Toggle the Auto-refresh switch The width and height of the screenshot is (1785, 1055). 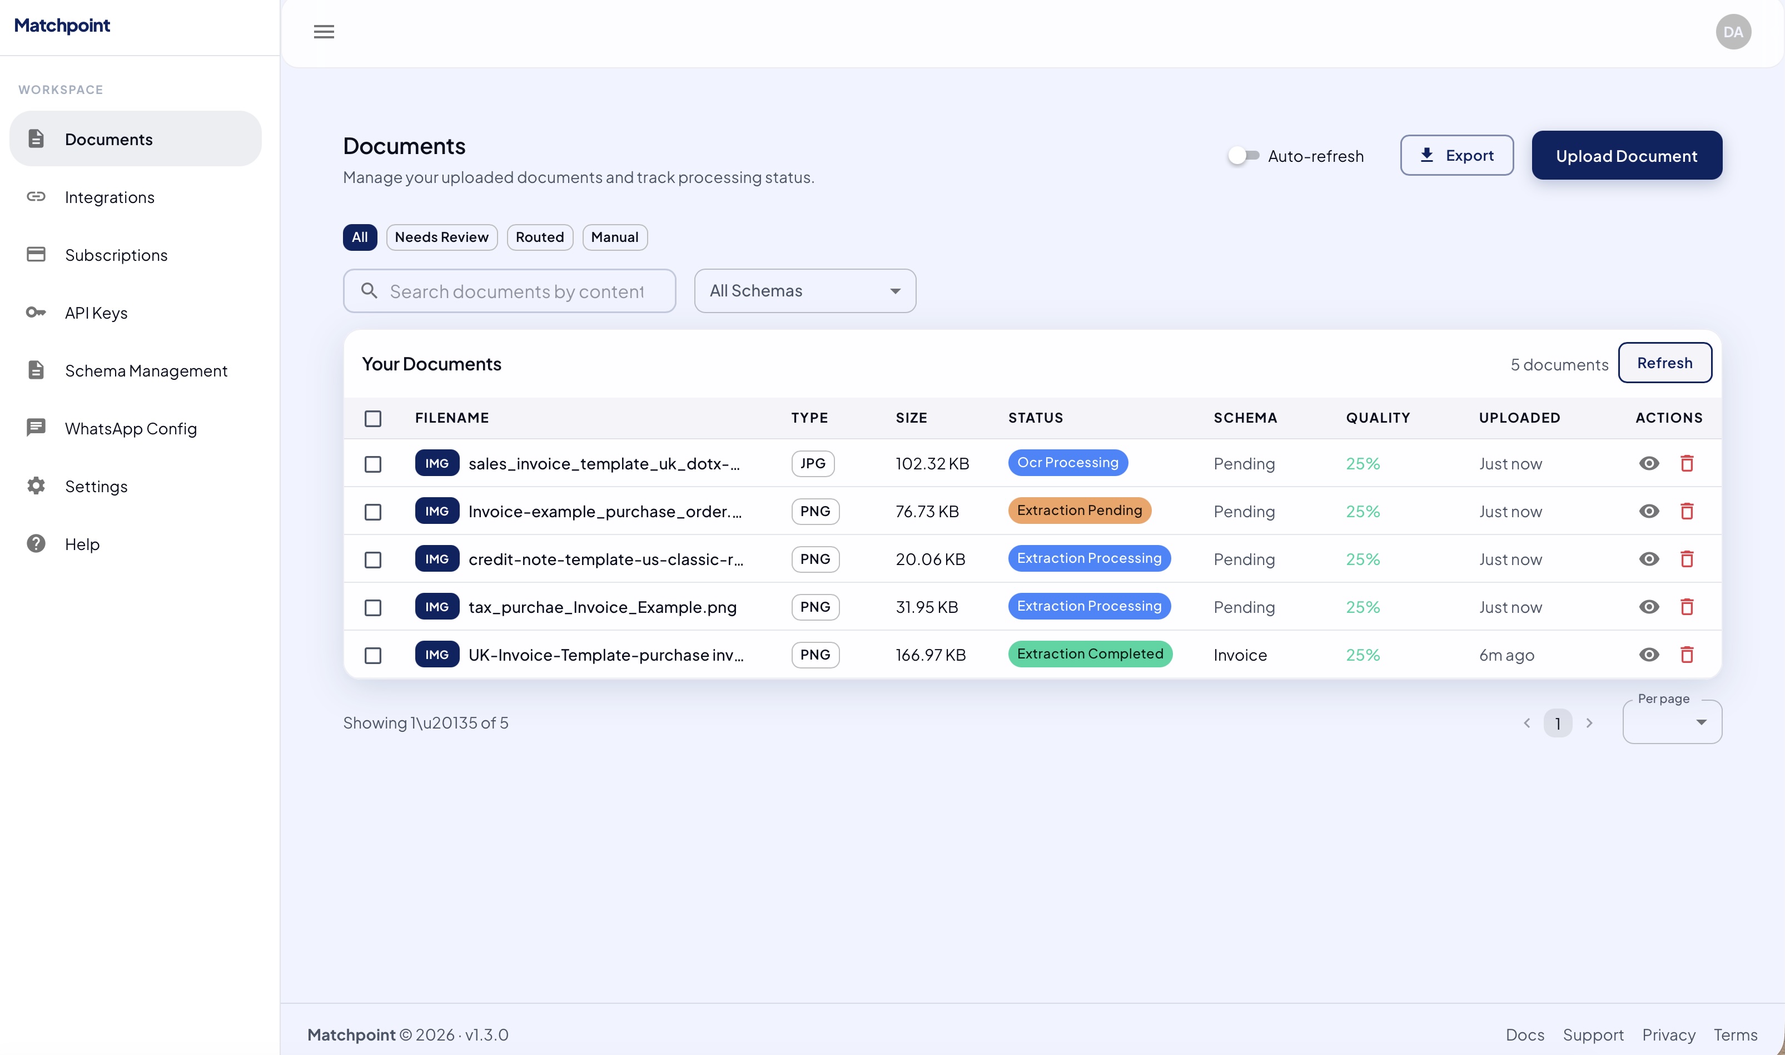tap(1244, 156)
